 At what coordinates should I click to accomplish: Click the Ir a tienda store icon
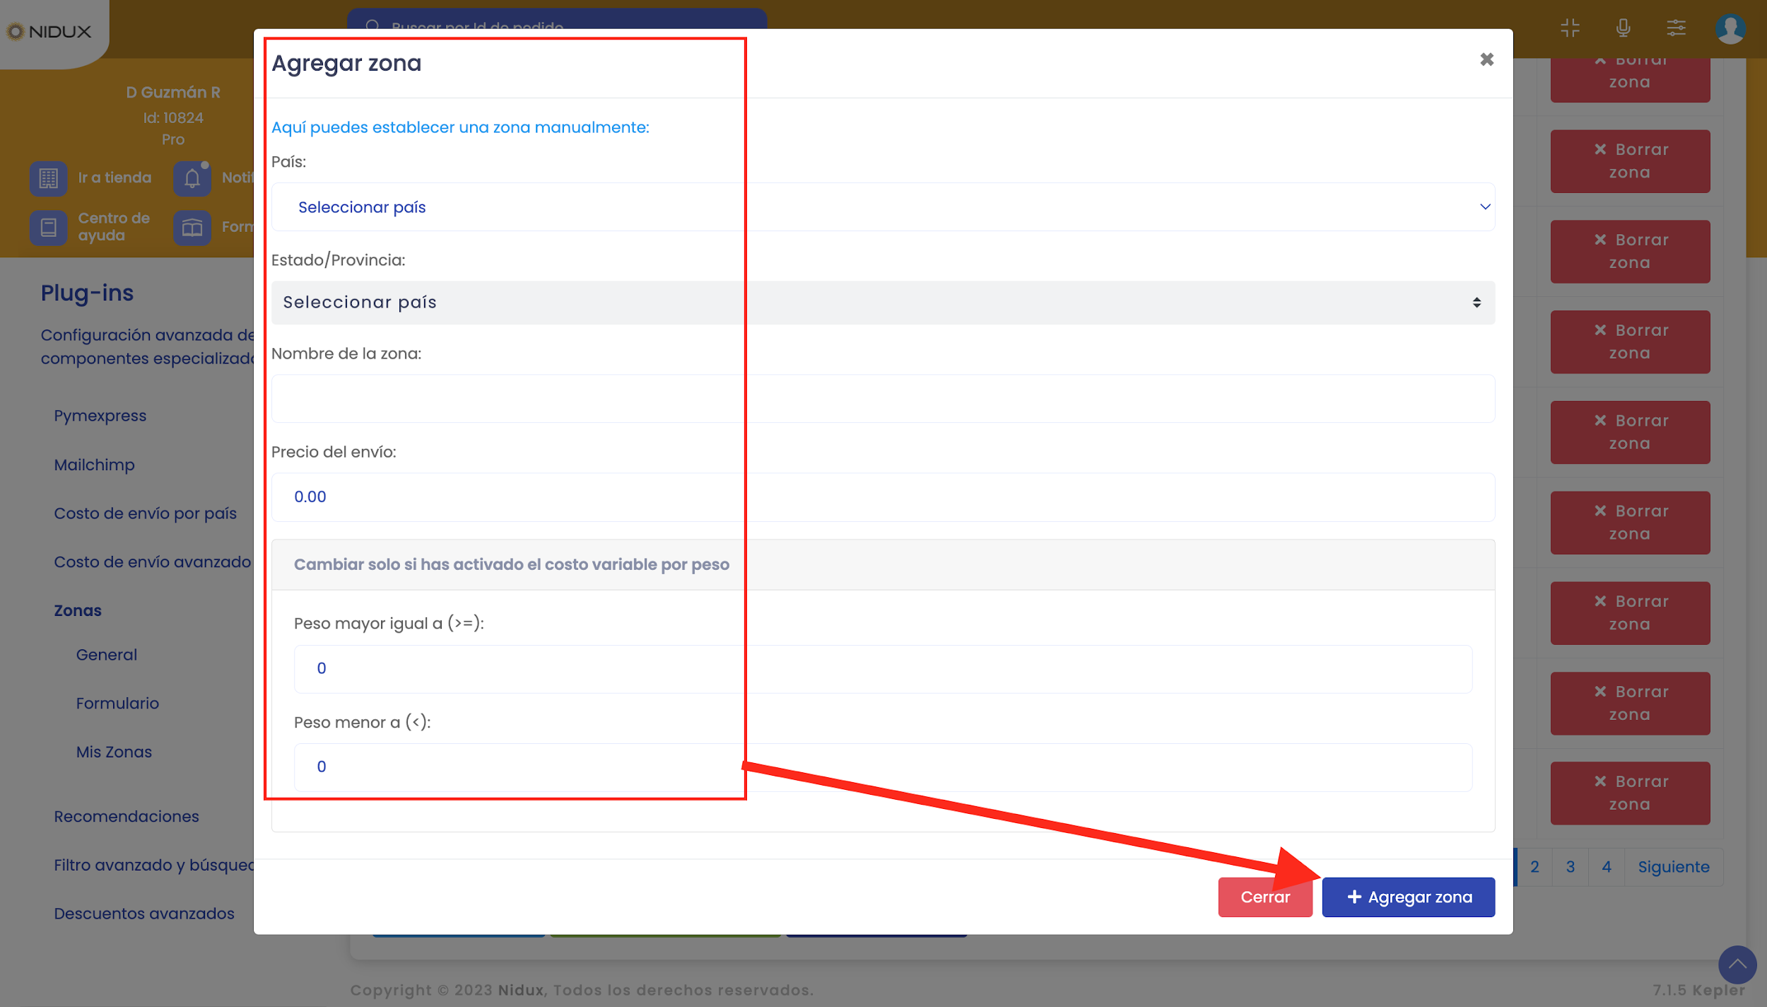point(48,178)
